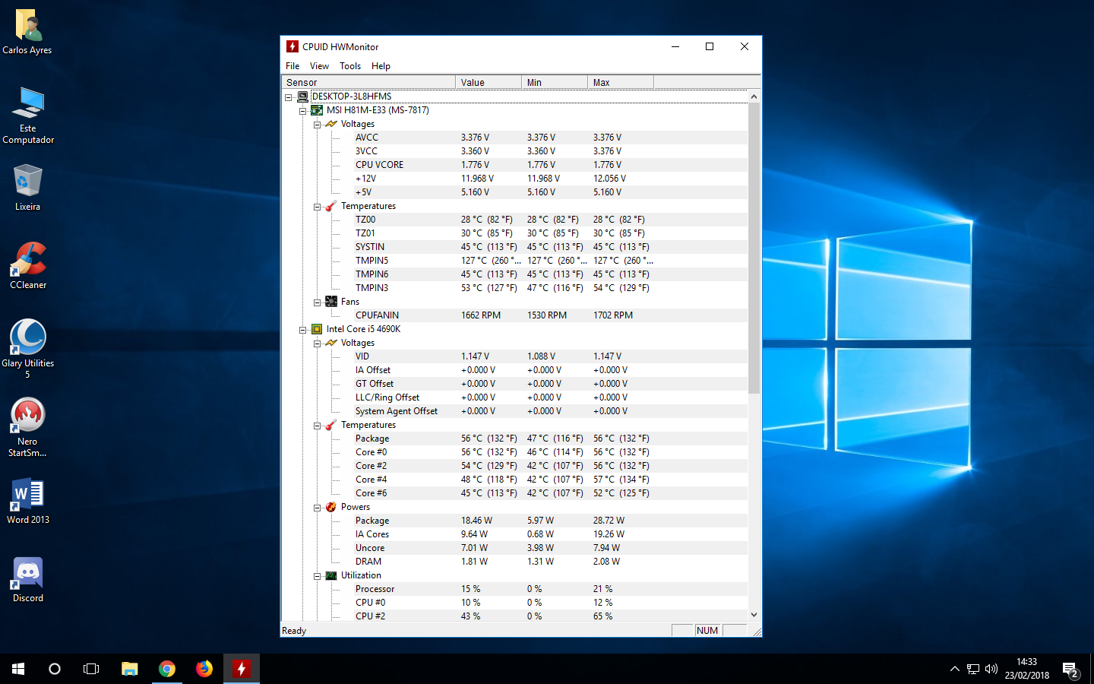The height and width of the screenshot is (684, 1094).
Task: Collapse the DESKTOP-3L8HFMS root node
Action: (289, 97)
